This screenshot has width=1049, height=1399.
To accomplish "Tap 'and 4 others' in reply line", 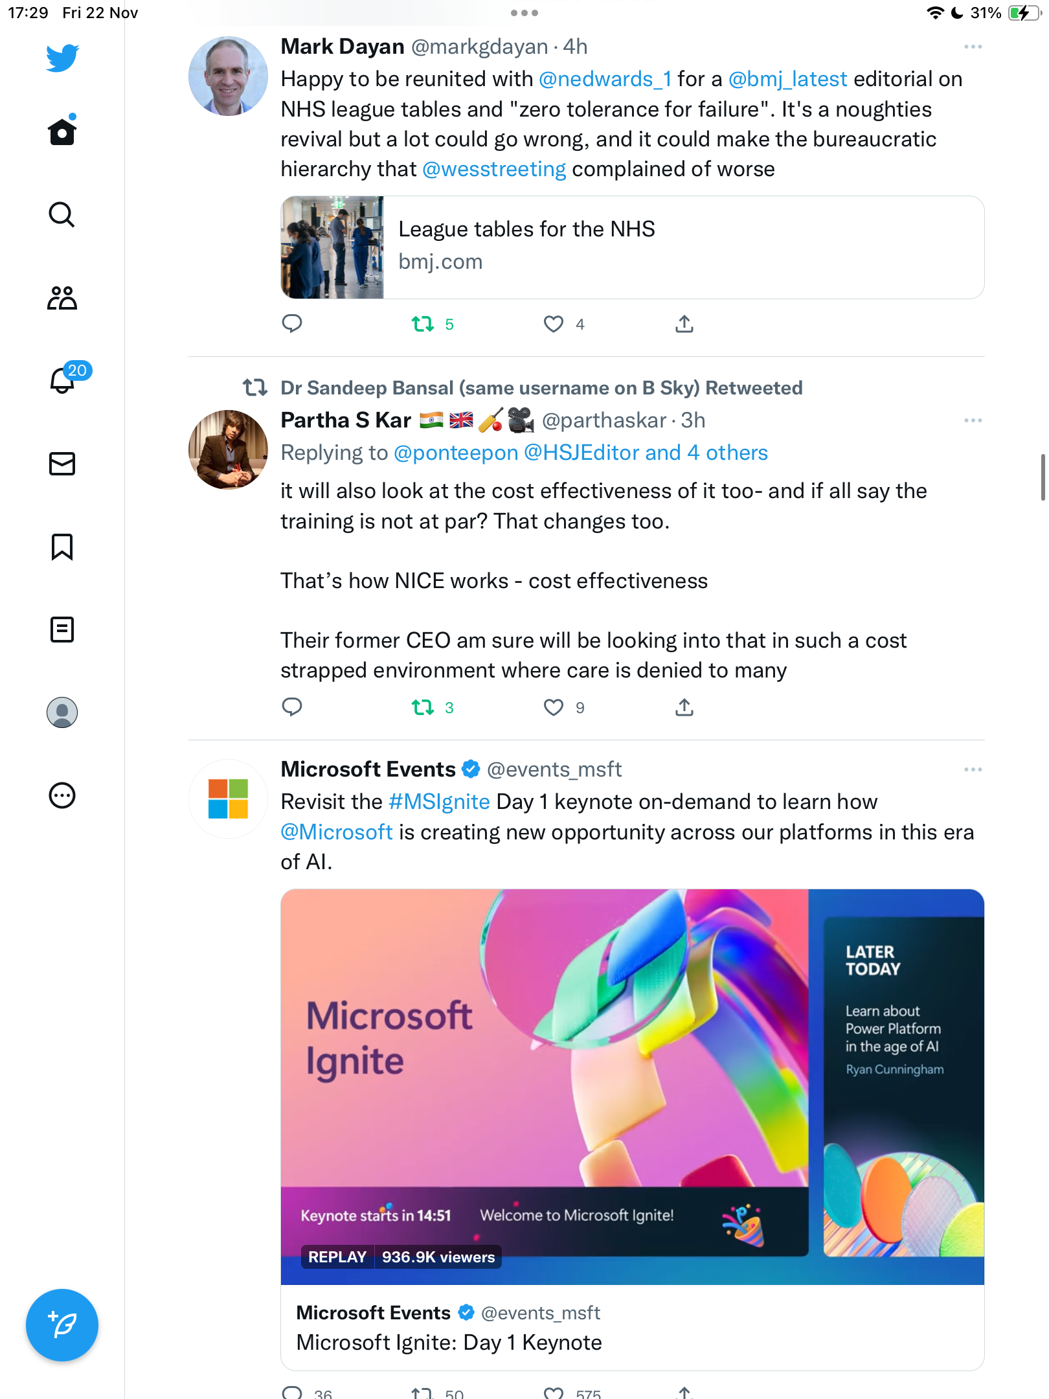I will pos(706,453).
